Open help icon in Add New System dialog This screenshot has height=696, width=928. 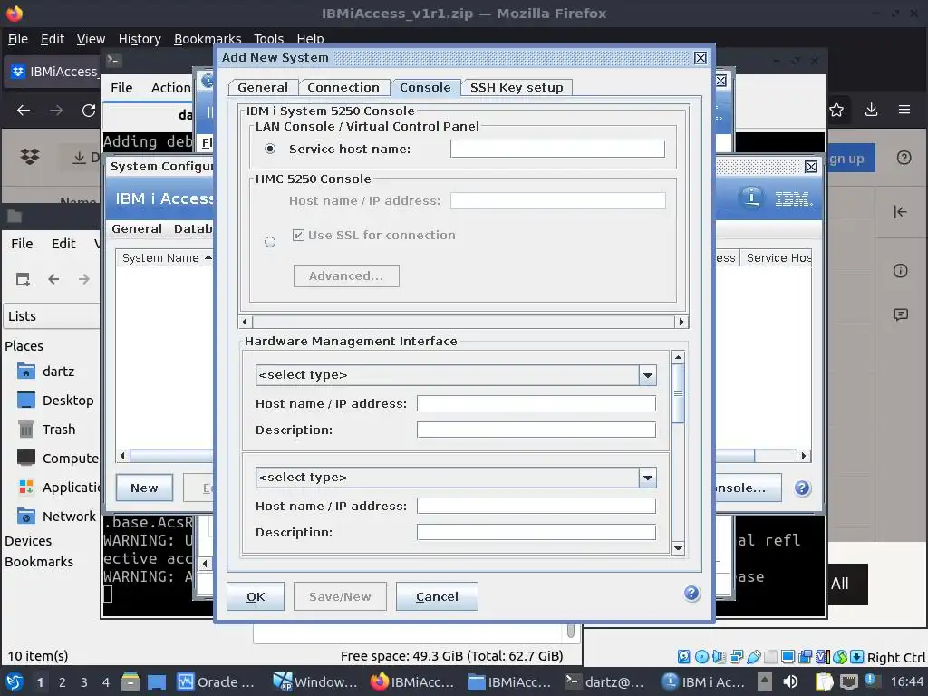click(x=691, y=594)
